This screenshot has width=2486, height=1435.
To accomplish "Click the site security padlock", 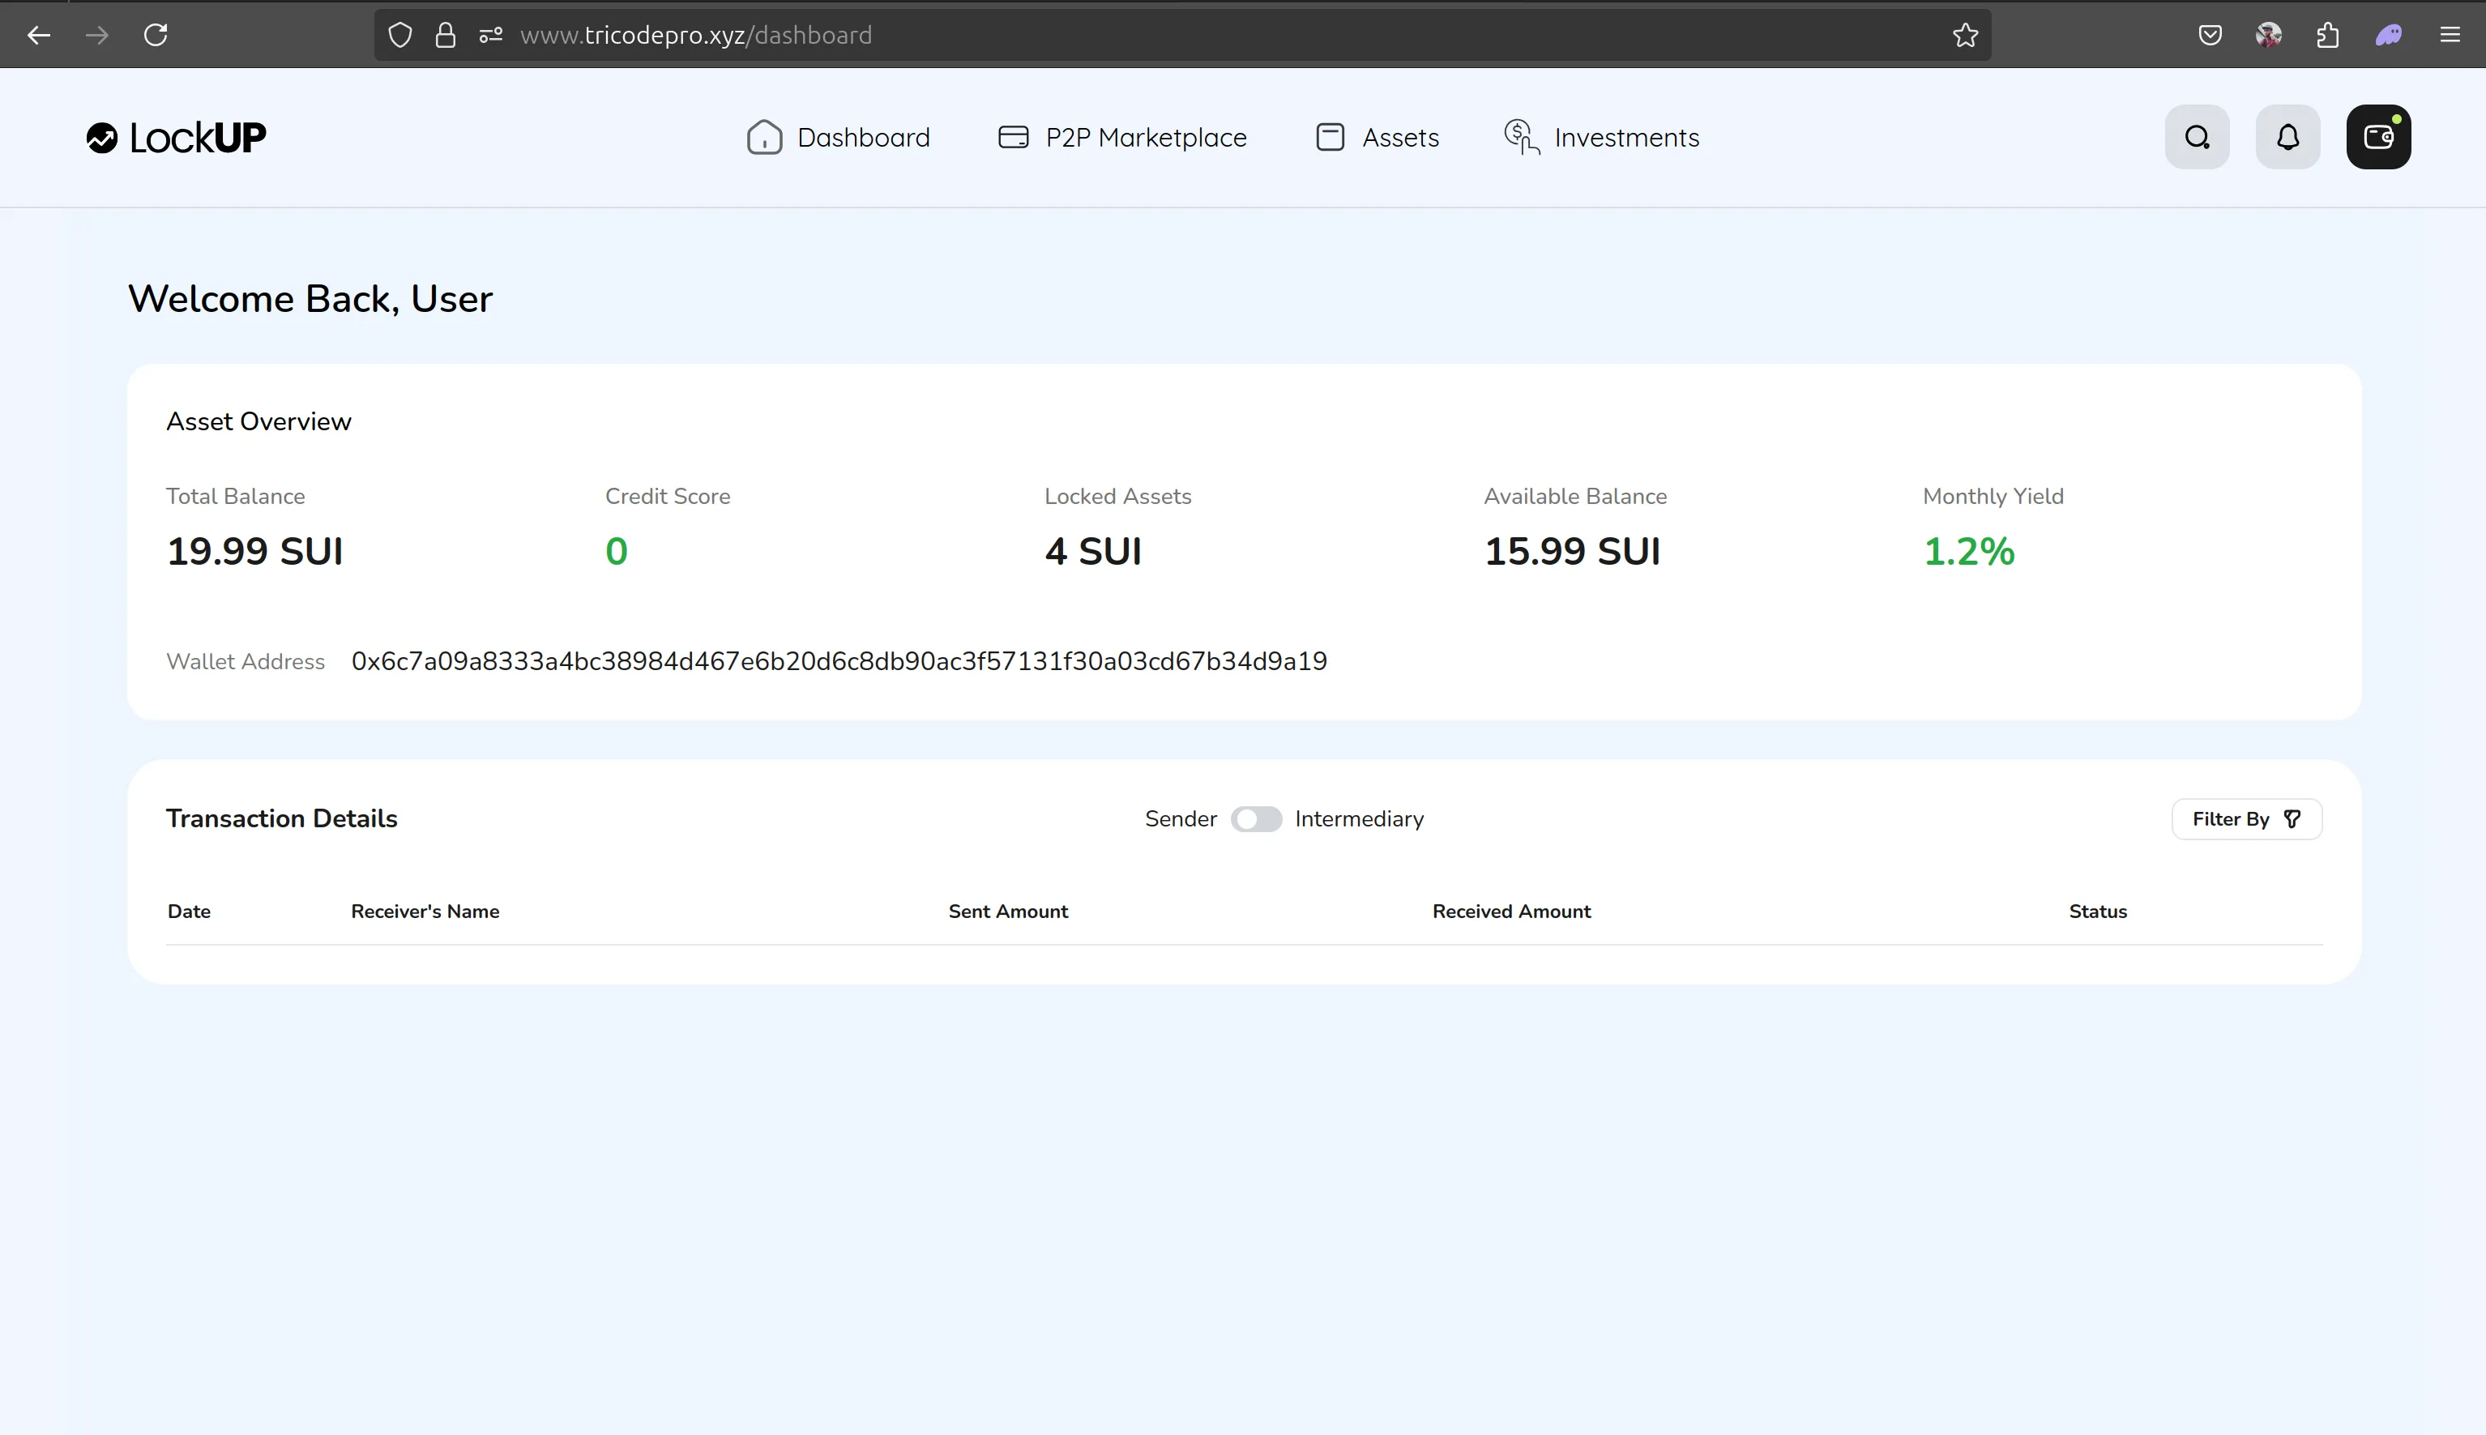I will coord(446,35).
